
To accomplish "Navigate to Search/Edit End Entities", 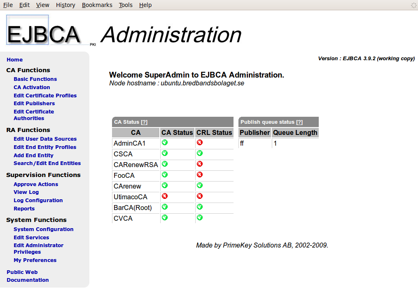I will [x=47, y=163].
